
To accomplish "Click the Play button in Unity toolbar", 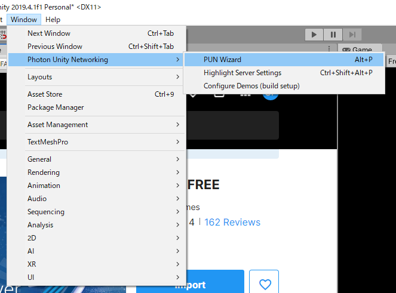I will pos(314,35).
